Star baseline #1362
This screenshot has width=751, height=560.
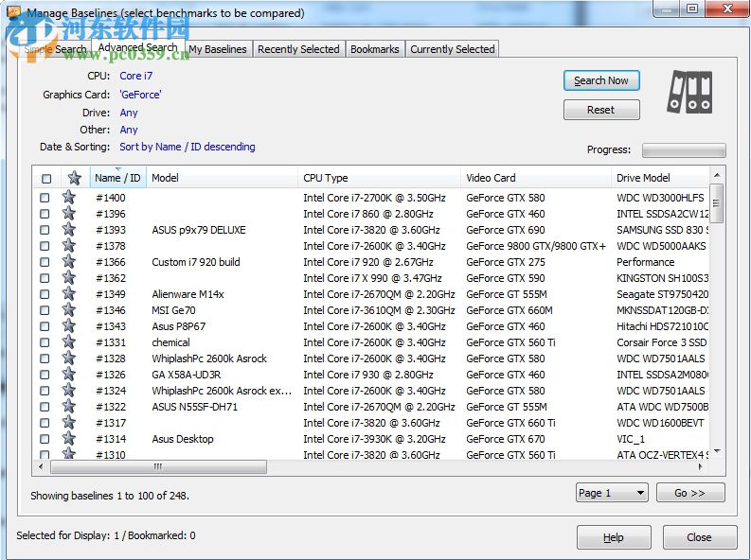coord(69,278)
